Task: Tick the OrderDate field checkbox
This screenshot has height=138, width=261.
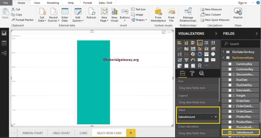Action: pos(230,101)
